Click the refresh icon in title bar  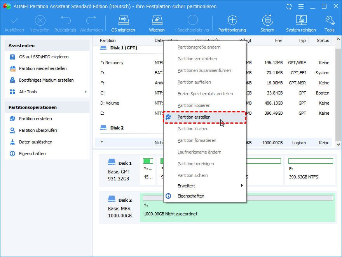(x=289, y=7)
